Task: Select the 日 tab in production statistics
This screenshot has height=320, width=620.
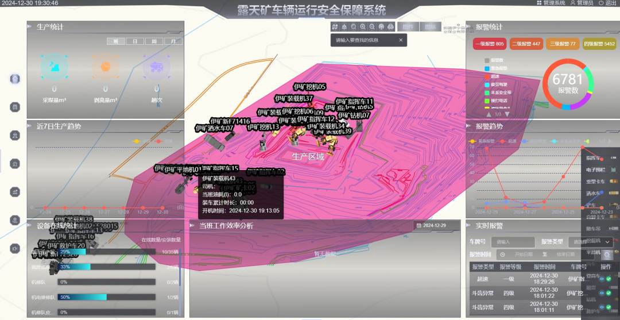Action: (x=135, y=41)
